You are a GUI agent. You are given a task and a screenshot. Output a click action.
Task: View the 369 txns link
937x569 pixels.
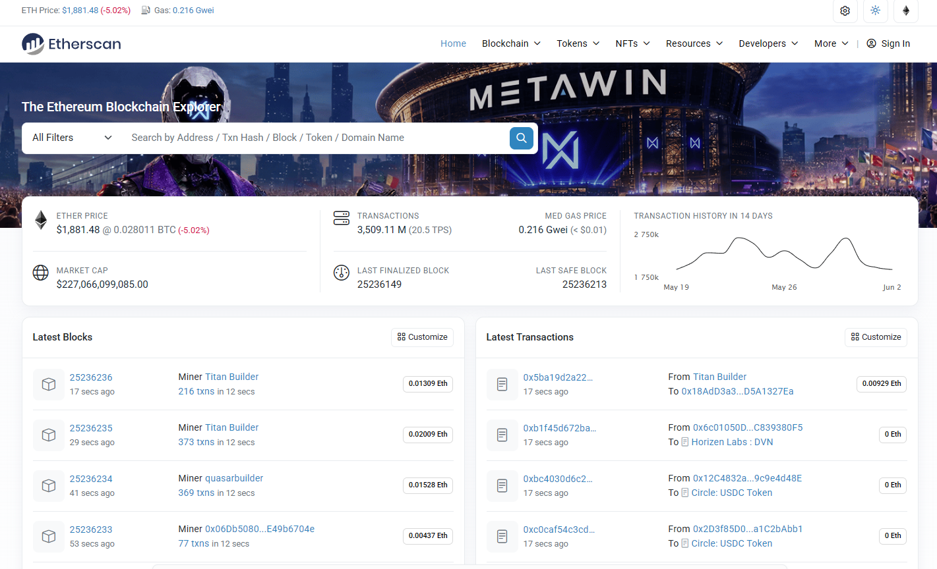click(196, 493)
